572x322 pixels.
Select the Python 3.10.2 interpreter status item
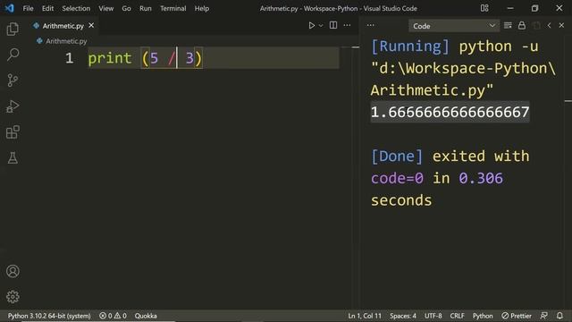click(x=49, y=316)
